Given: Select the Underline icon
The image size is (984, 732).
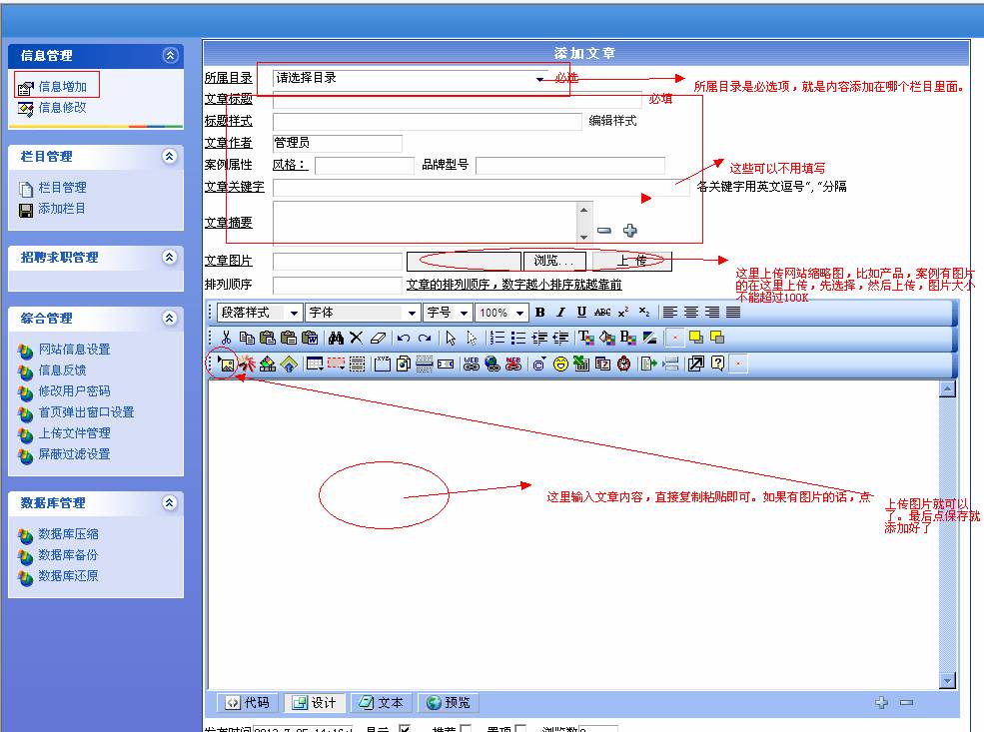Looking at the screenshot, I should click(581, 312).
